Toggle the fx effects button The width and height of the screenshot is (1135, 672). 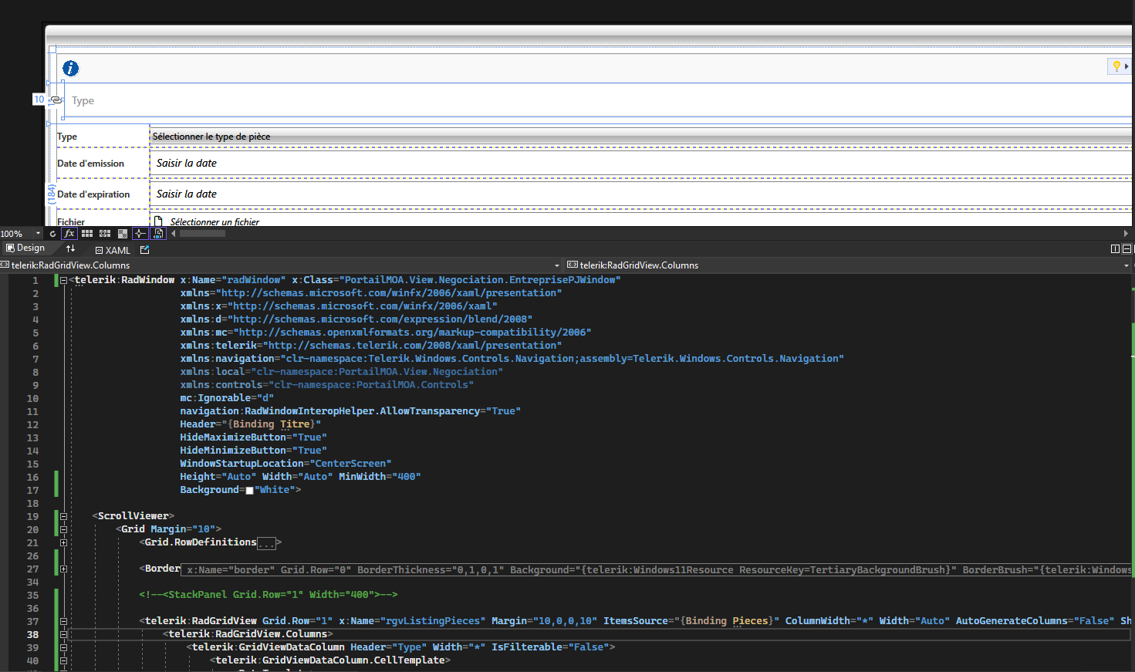click(69, 234)
